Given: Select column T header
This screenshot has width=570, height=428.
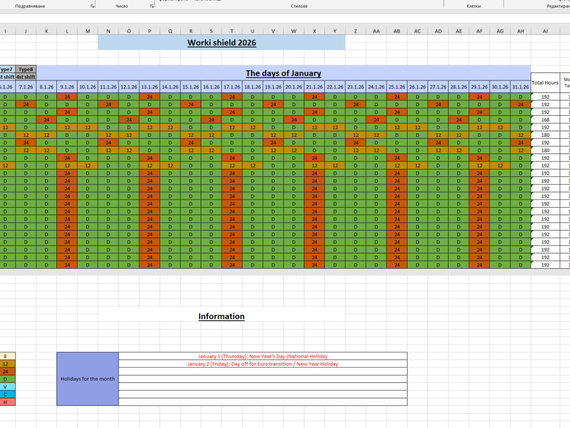Looking at the screenshot, I should tap(232, 31).
